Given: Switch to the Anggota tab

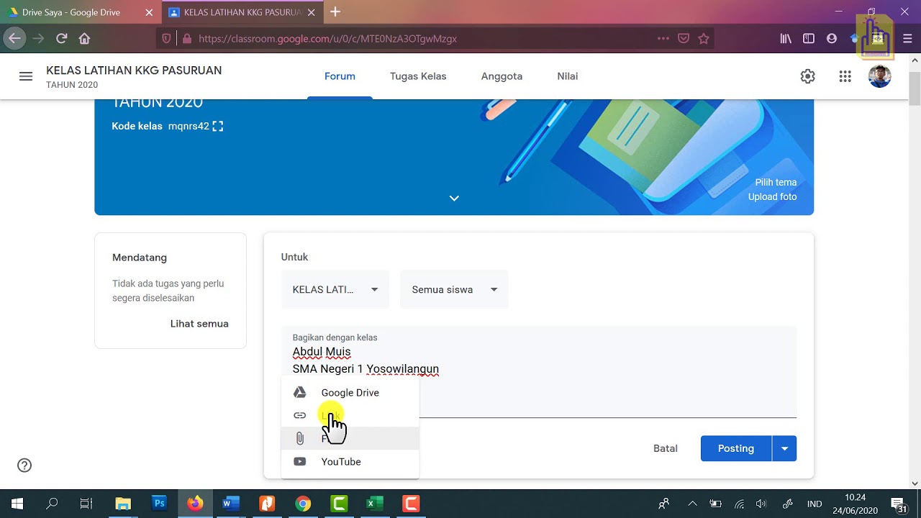Looking at the screenshot, I should (502, 76).
